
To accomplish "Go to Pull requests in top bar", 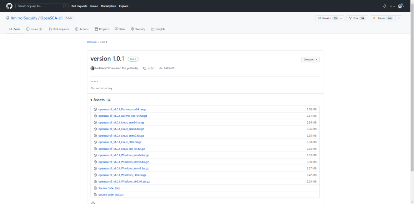I will (79, 6).
